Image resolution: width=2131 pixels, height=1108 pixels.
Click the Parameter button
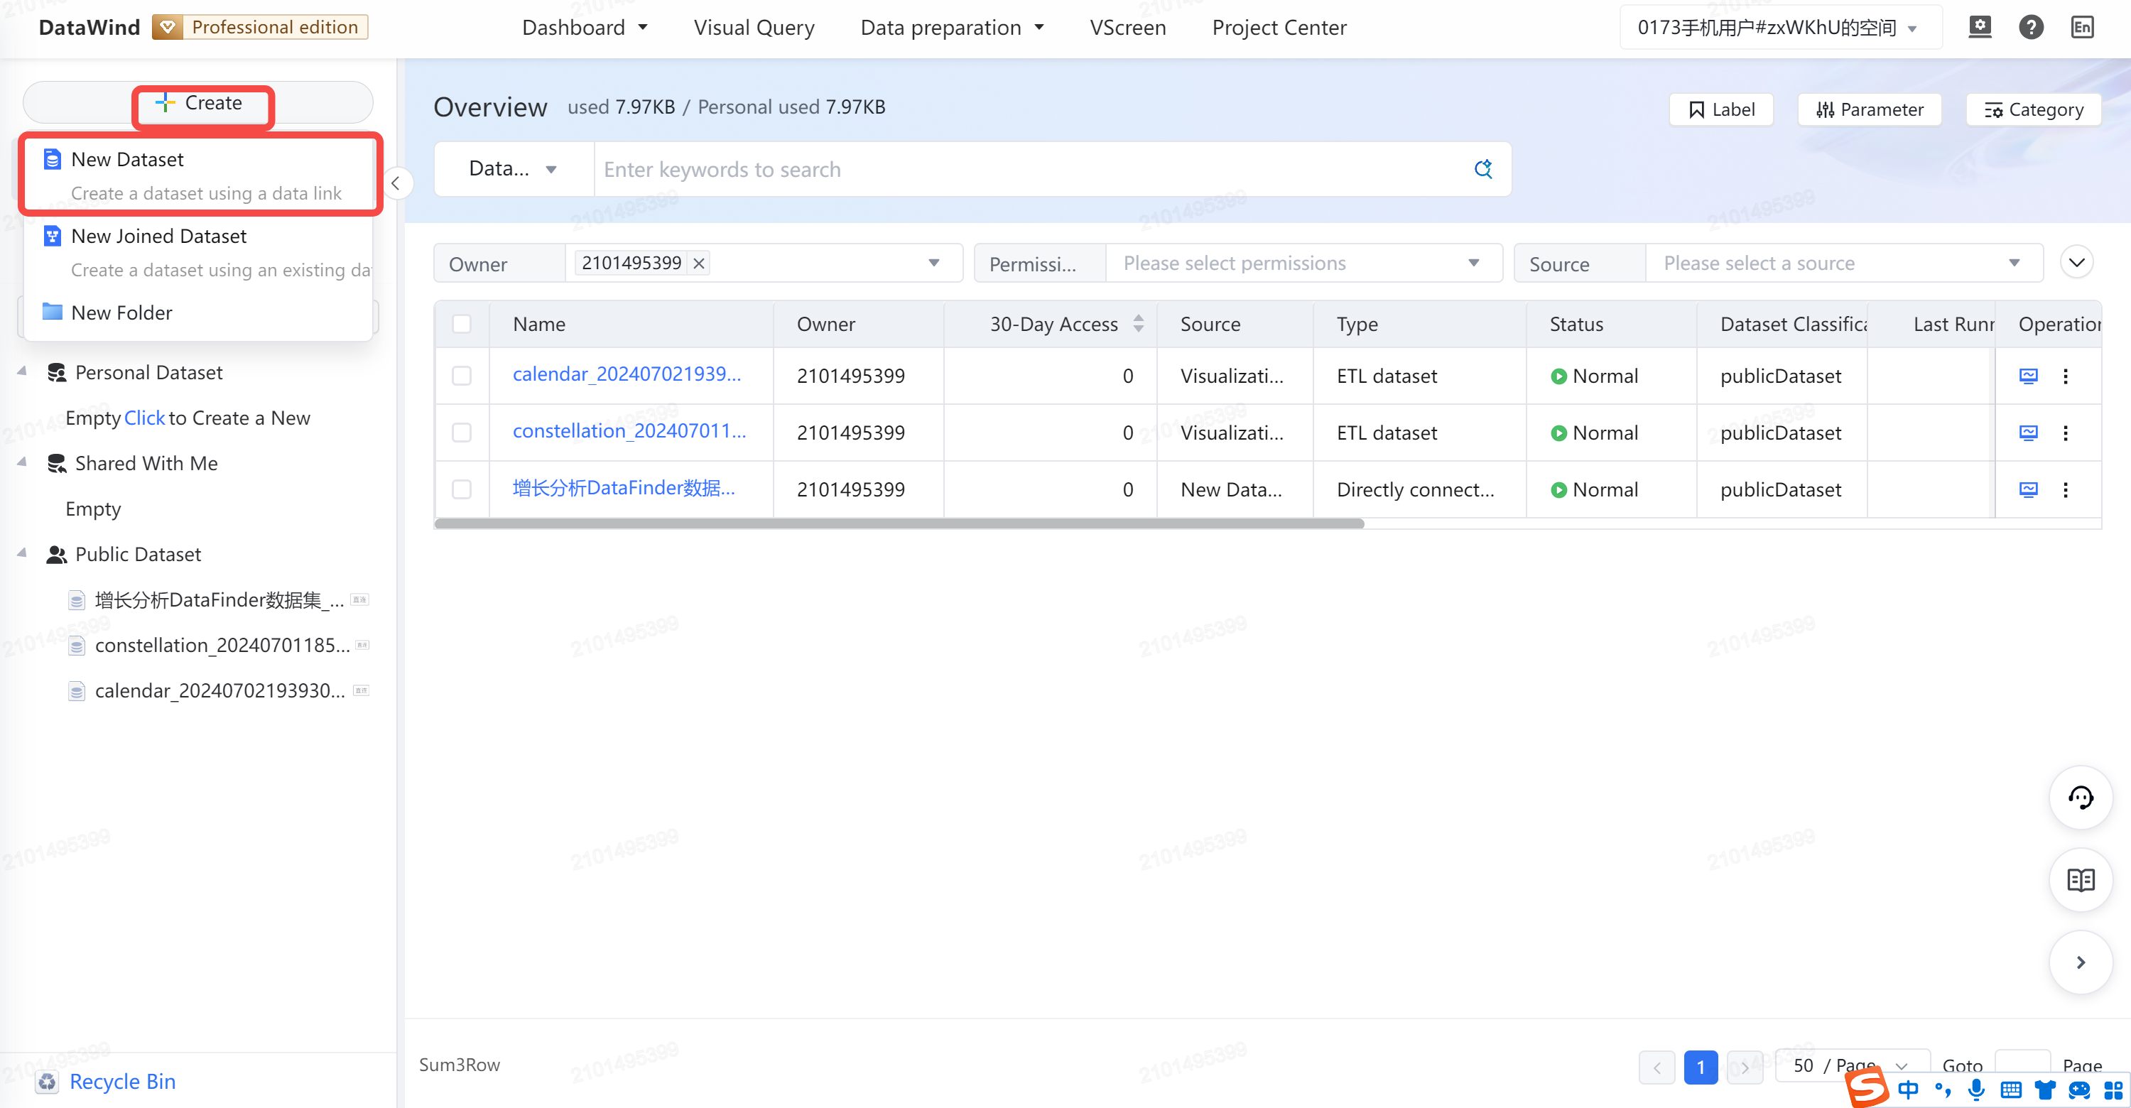click(x=1869, y=109)
